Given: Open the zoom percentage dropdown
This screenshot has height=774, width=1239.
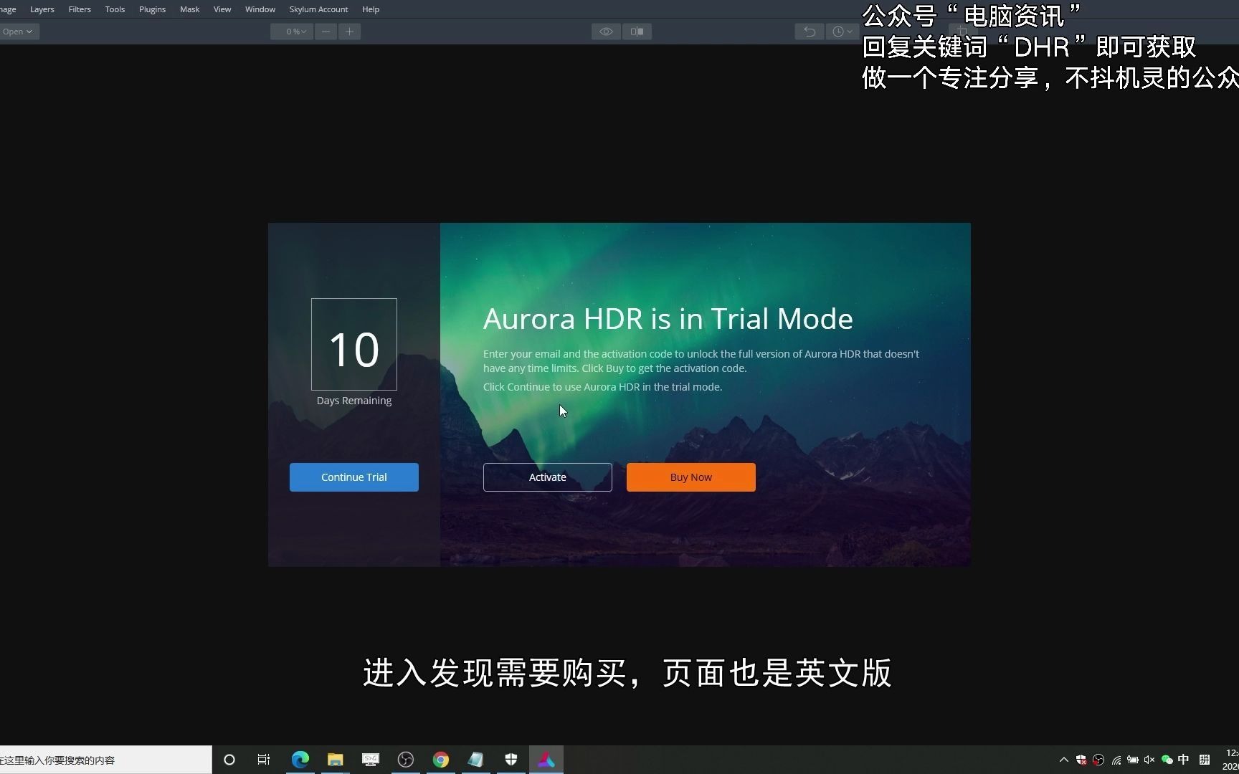Looking at the screenshot, I should (x=292, y=31).
